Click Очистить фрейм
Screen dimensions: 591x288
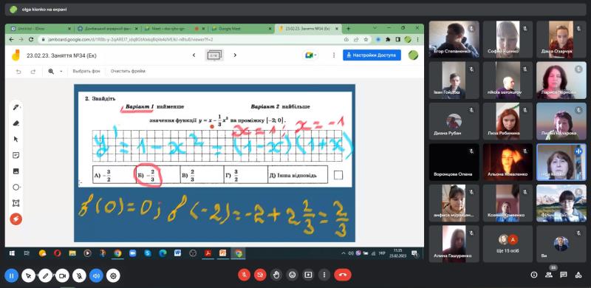click(128, 71)
